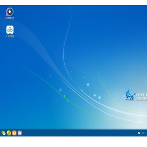Image resolution: width=147 pixels, height=147 pixels.
Task: Click the small square tray icon
Action: (143, 133)
